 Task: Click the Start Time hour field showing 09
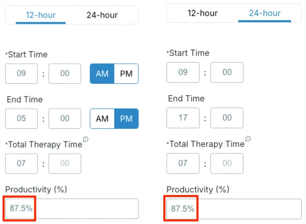click(x=21, y=74)
